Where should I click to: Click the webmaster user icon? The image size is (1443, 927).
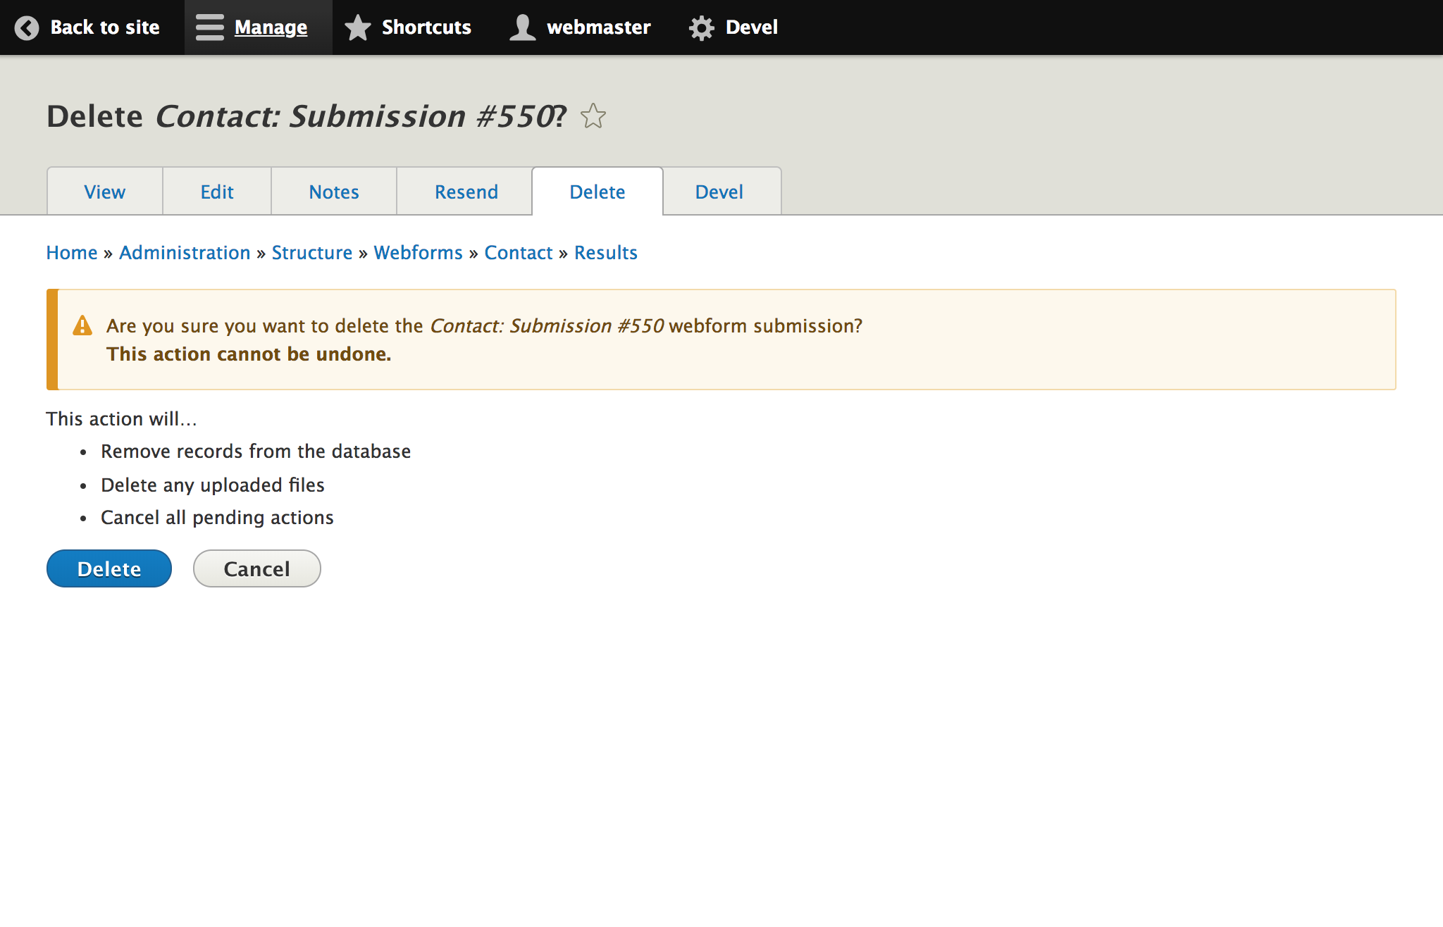tap(521, 27)
